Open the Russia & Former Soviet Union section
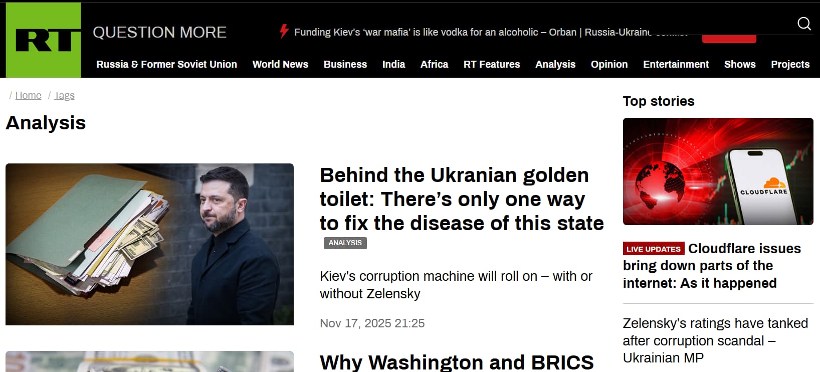The height and width of the screenshot is (372, 820). (167, 64)
